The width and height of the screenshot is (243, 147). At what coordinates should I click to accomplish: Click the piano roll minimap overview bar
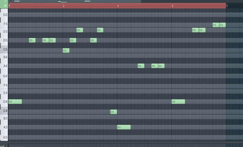click(77, 1)
